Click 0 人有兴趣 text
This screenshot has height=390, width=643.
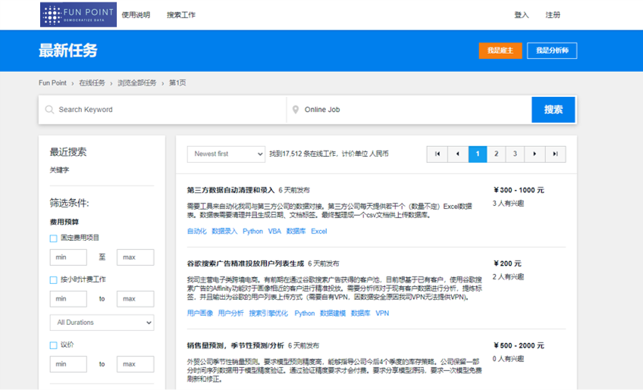point(508,358)
